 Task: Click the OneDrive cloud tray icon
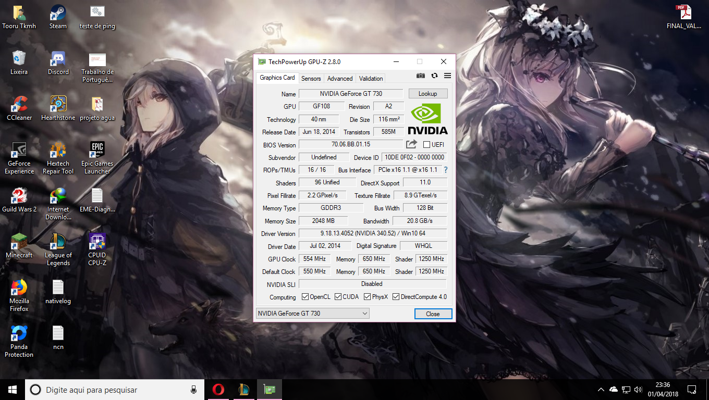pos(613,390)
